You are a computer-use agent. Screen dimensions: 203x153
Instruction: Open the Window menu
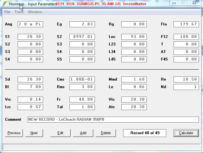point(35,12)
